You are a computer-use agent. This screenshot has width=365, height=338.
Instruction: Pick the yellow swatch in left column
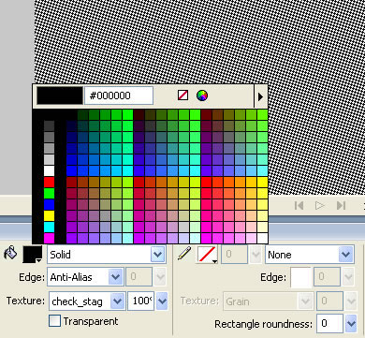click(x=49, y=215)
